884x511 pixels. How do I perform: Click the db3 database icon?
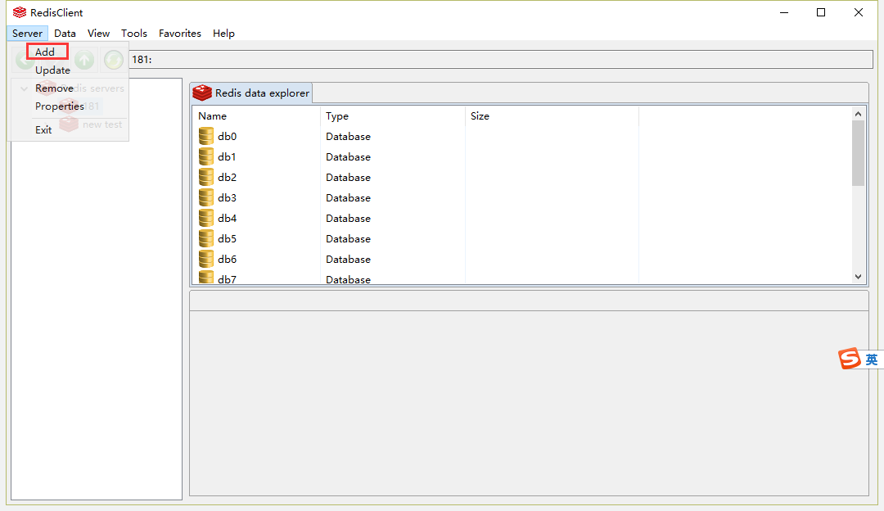206,197
